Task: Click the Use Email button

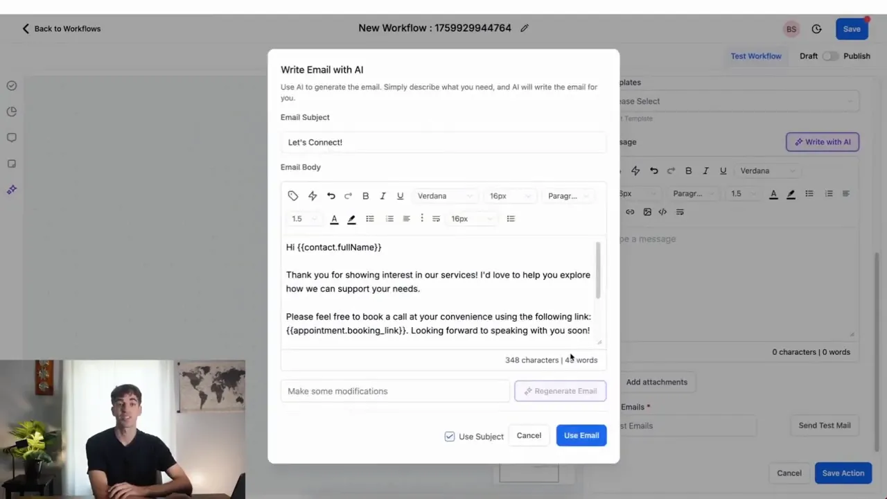Action: click(x=581, y=435)
